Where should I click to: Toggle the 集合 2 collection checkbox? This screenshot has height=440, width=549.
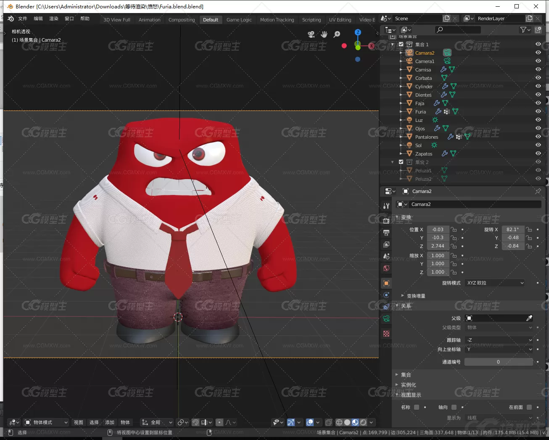pyautogui.click(x=401, y=162)
